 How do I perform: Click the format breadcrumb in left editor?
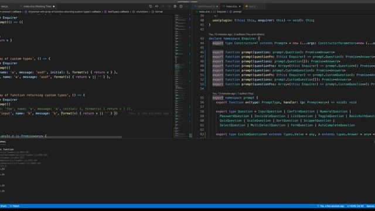[x=159, y=12]
